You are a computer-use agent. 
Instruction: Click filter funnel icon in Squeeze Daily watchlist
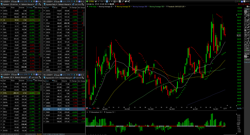(x=44, y=5)
